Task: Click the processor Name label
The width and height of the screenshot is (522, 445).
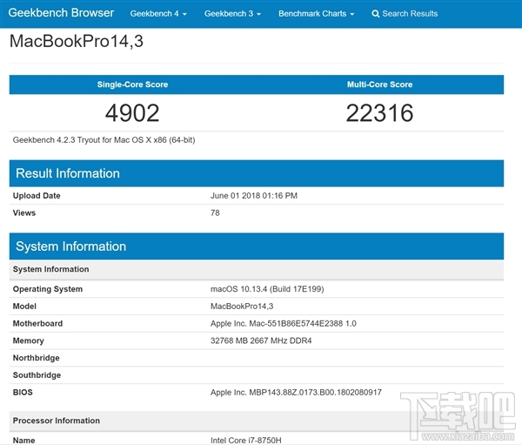Action: (23, 441)
